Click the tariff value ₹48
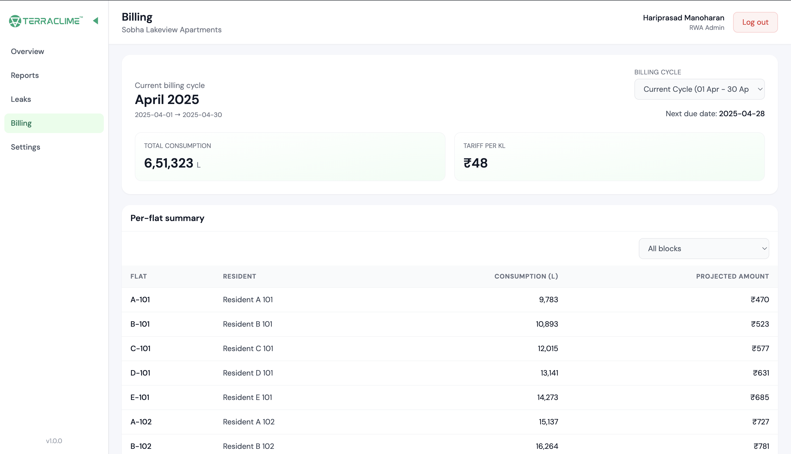Viewport: 791px width, 454px height. pyautogui.click(x=475, y=163)
